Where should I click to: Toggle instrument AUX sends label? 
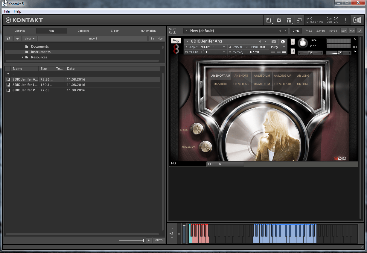pyautogui.click(x=355, y=47)
